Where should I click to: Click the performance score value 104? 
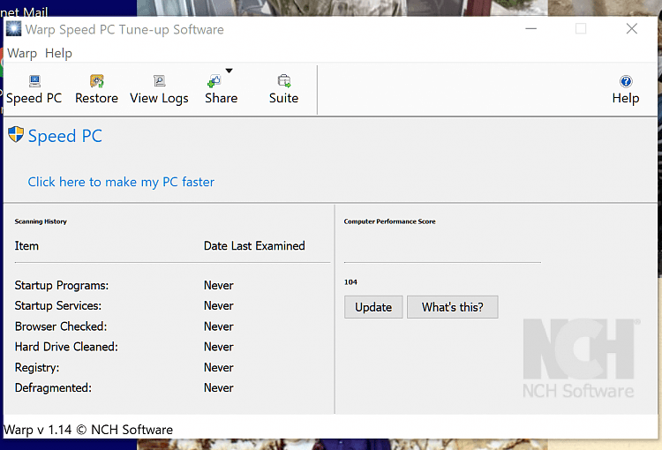350,282
